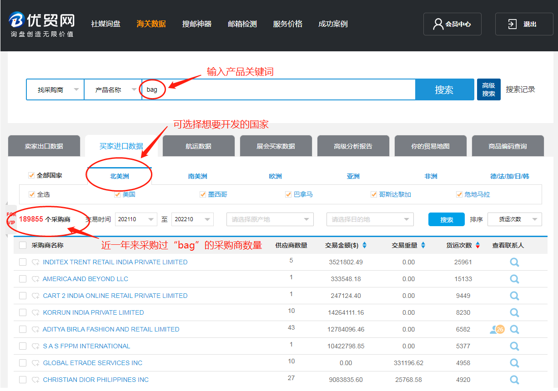Click the keyword search input field
558x391 pixels.
coord(279,90)
